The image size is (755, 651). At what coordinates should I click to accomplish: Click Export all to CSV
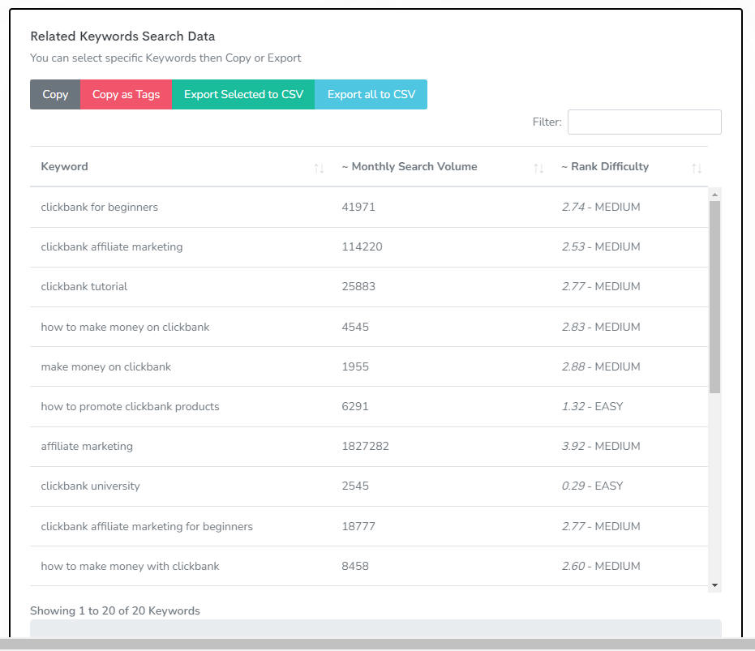[x=371, y=94]
